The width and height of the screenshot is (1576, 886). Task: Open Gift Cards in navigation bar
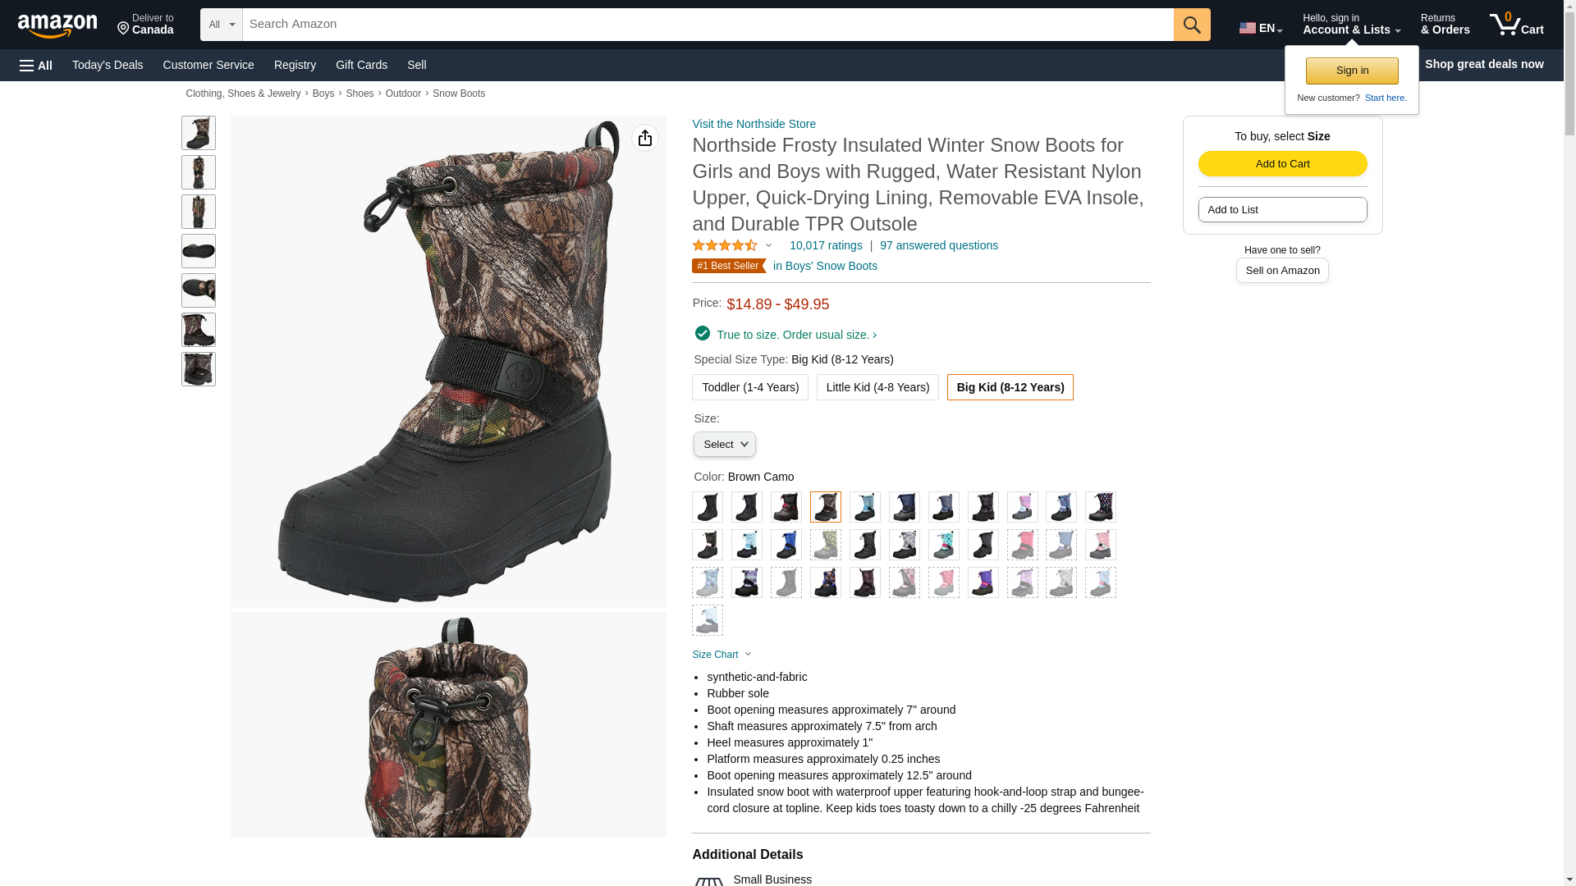click(361, 65)
